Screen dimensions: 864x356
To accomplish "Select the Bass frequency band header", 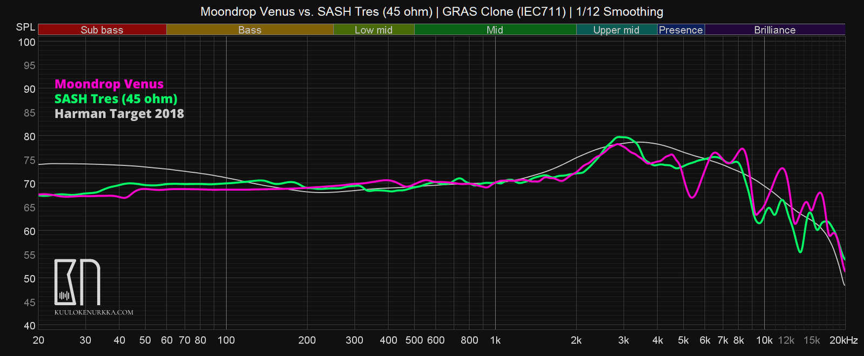I will 249,30.
